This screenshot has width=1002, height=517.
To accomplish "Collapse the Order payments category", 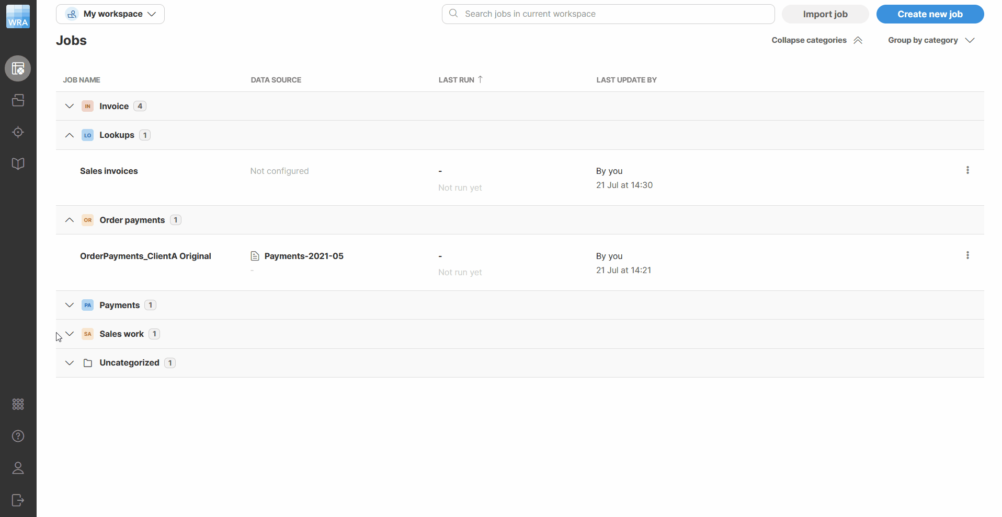I will [x=69, y=220].
